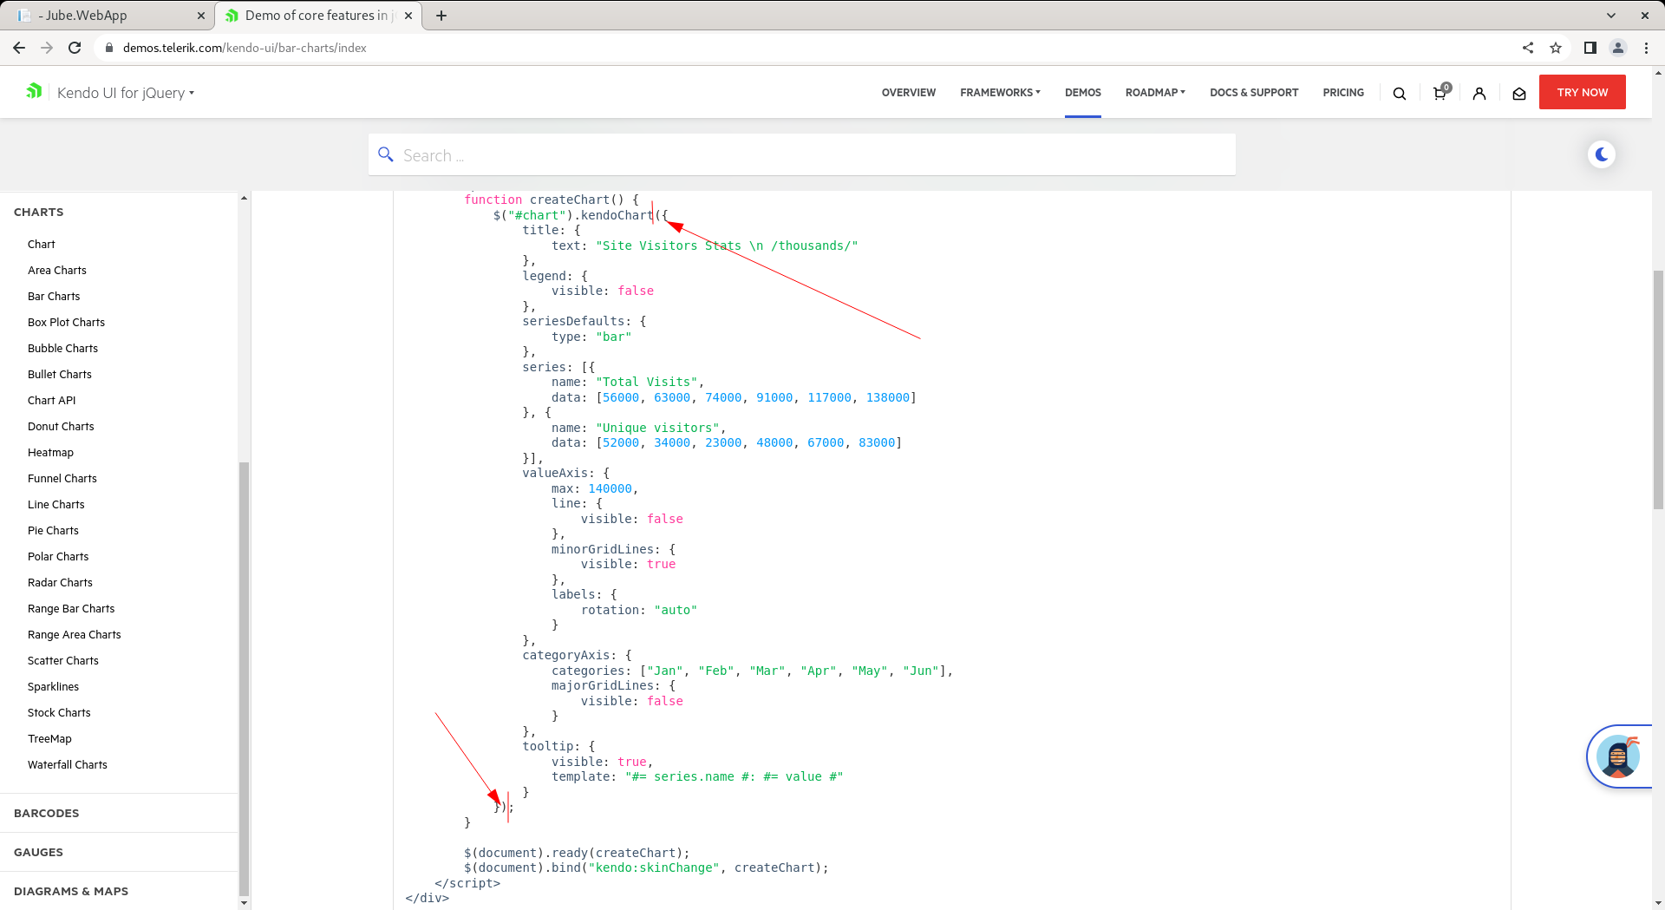Viewport: 1665px width, 910px height.
Task: Open the site search magnifier icon
Action: point(1399,93)
